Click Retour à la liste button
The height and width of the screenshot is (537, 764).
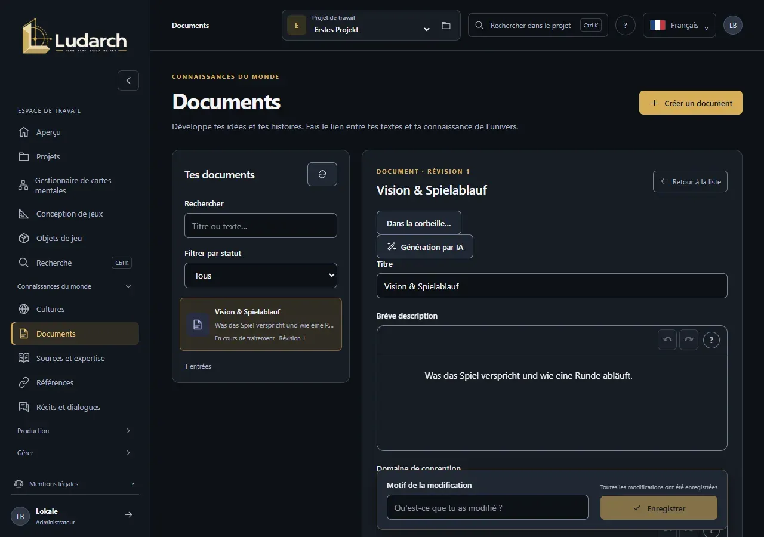pos(690,181)
